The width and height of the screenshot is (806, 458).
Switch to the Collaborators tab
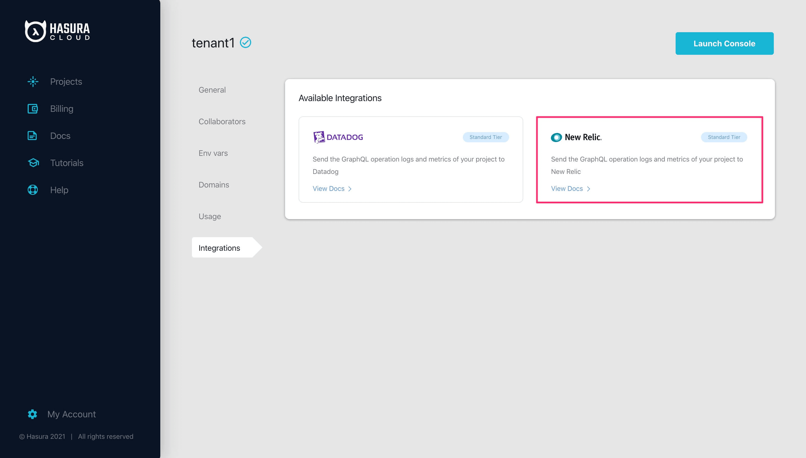tap(222, 121)
